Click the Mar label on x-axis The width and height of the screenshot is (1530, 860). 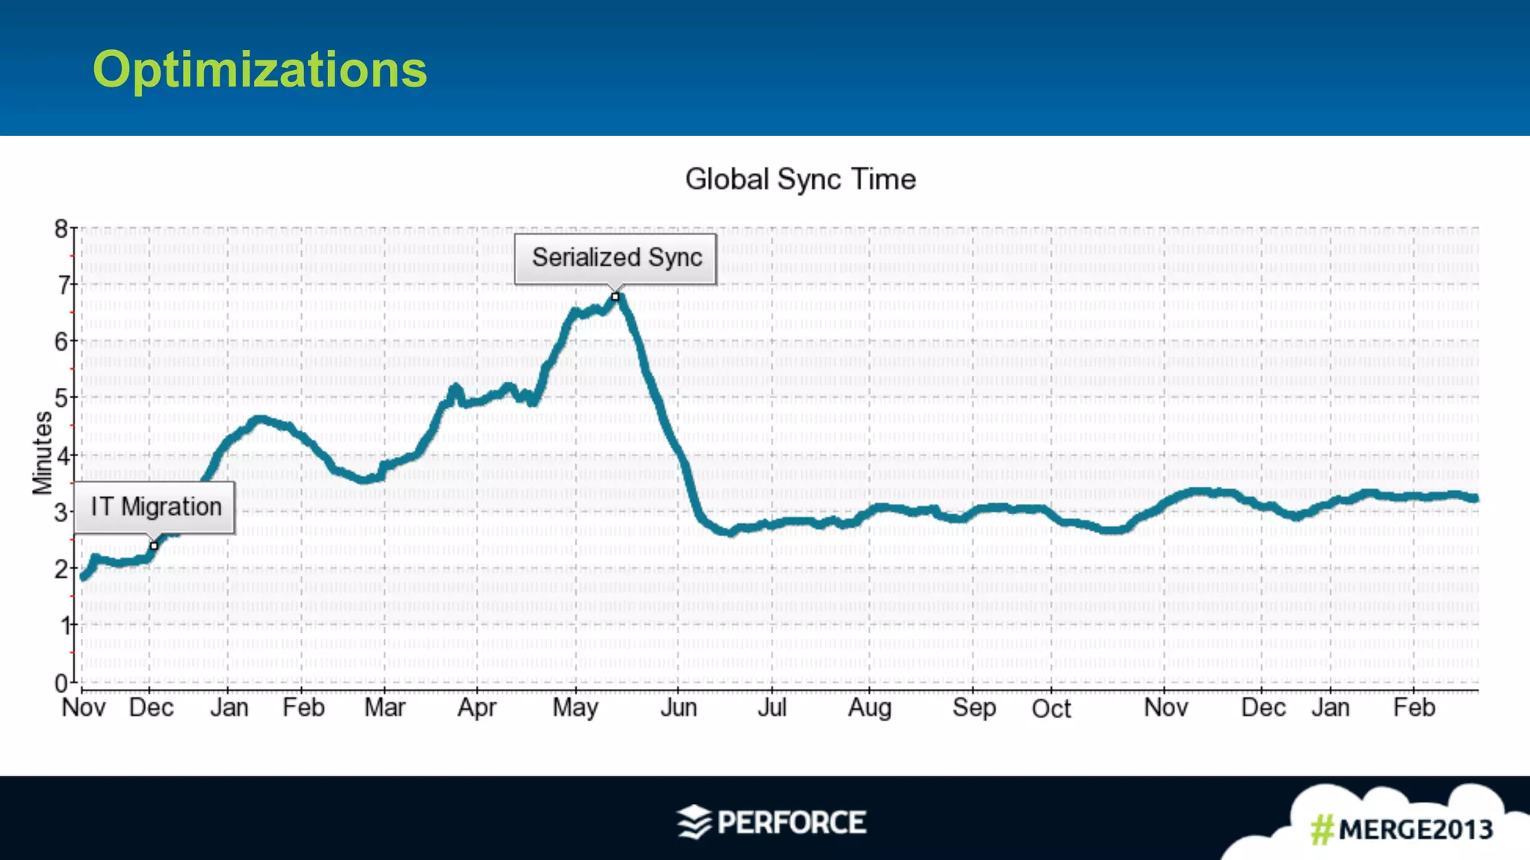pyautogui.click(x=384, y=708)
